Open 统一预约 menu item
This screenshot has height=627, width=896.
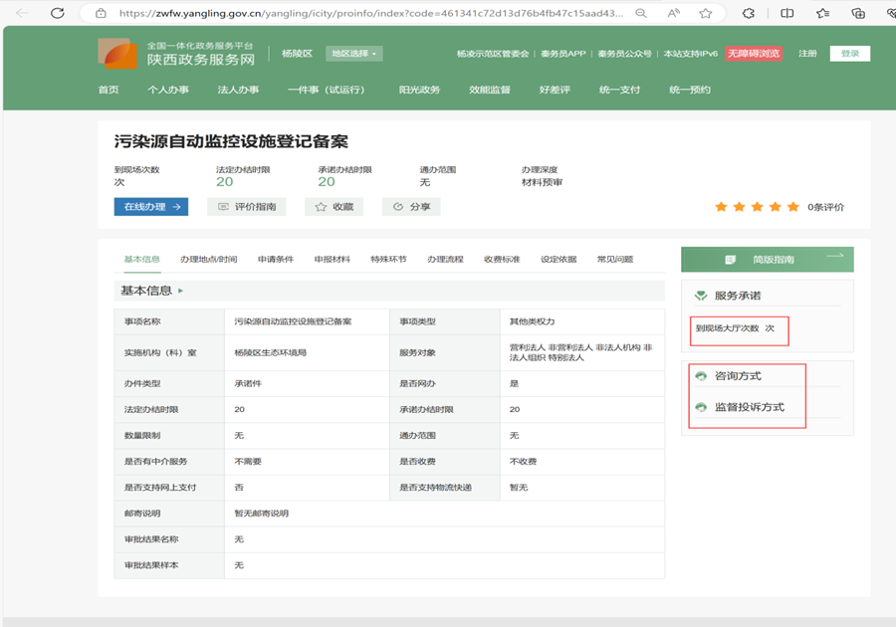(690, 90)
